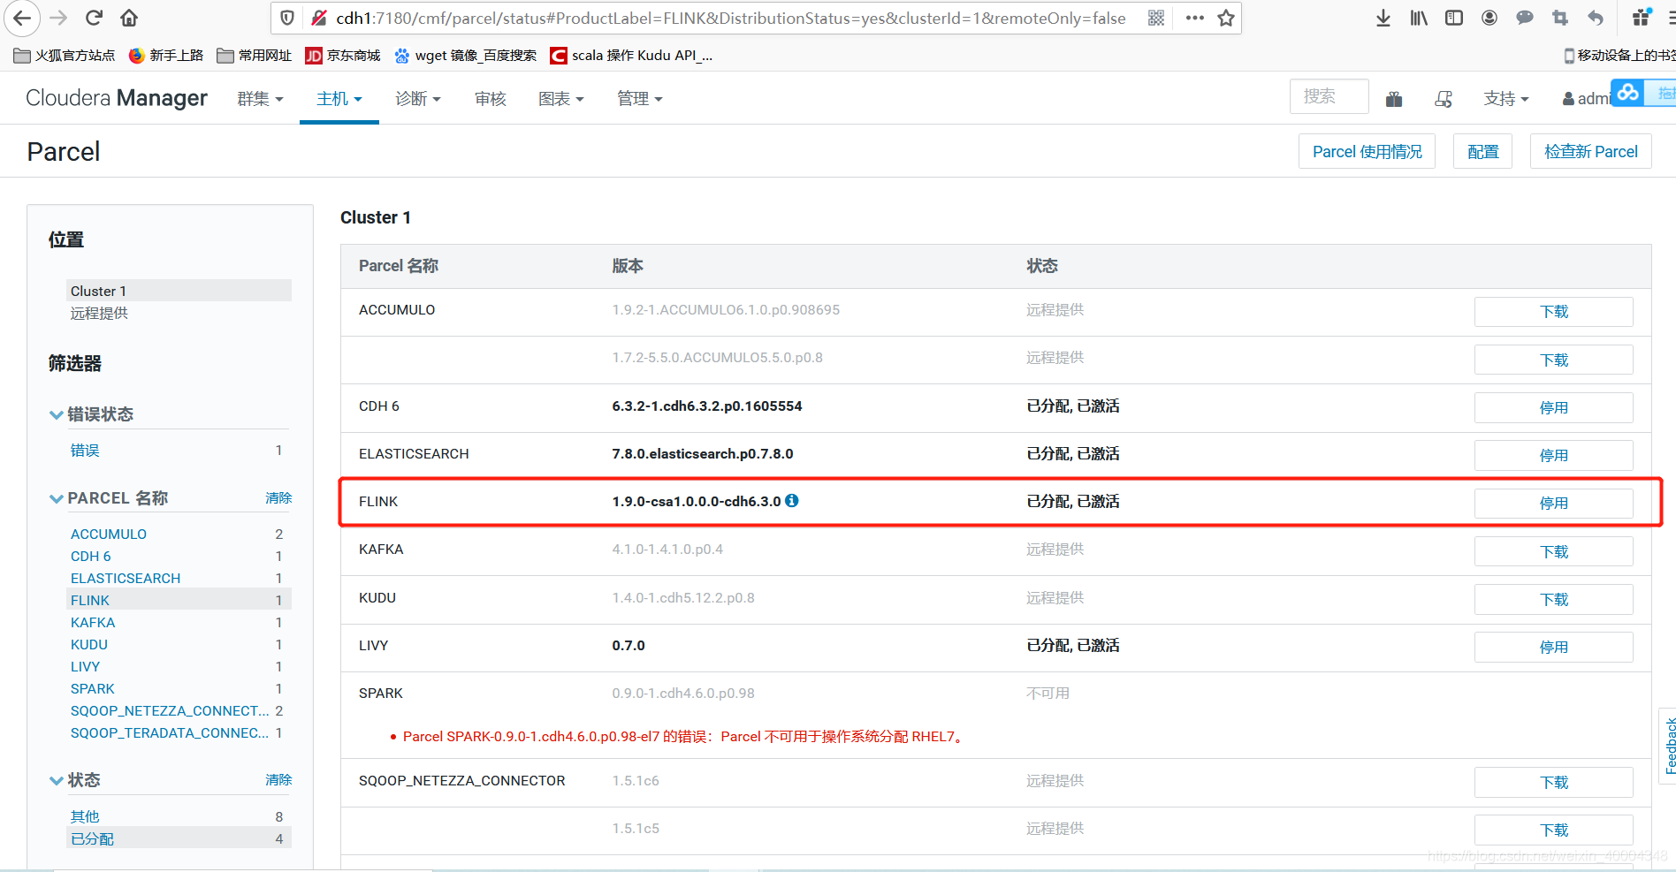Viewport: 1676px width, 872px height.
Task: Open the 火狐官方站点 bookmark folder
Action: [65, 56]
